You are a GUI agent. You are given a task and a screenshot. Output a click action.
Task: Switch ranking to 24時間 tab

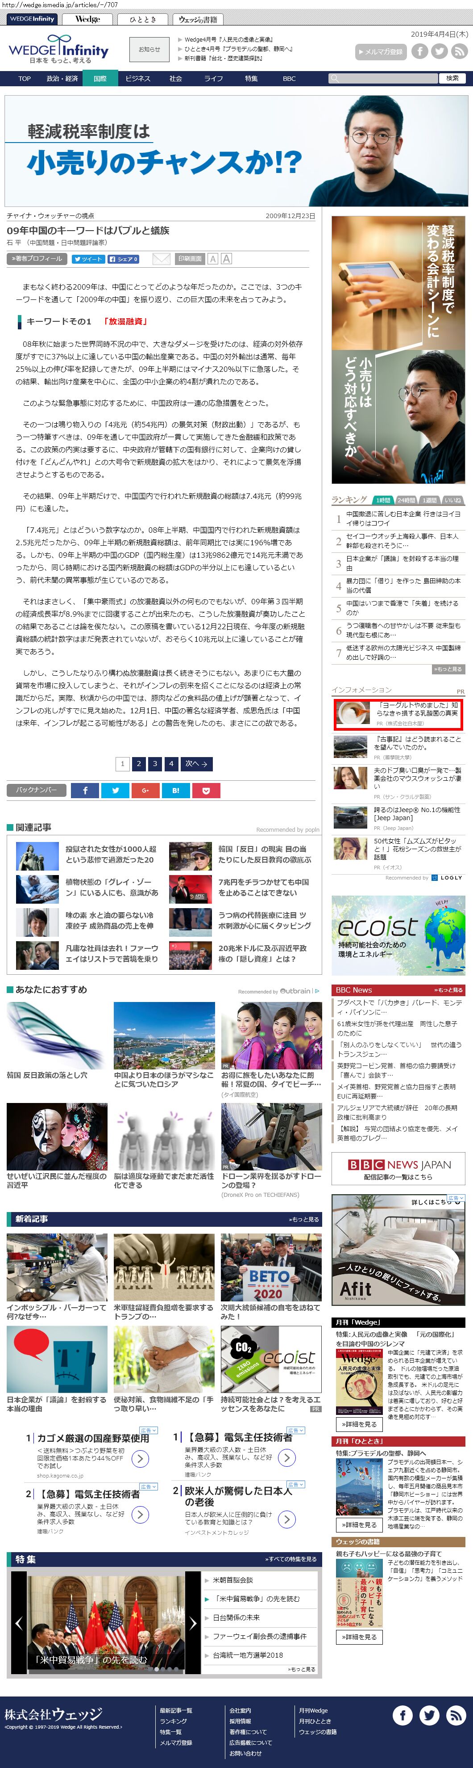tap(406, 501)
